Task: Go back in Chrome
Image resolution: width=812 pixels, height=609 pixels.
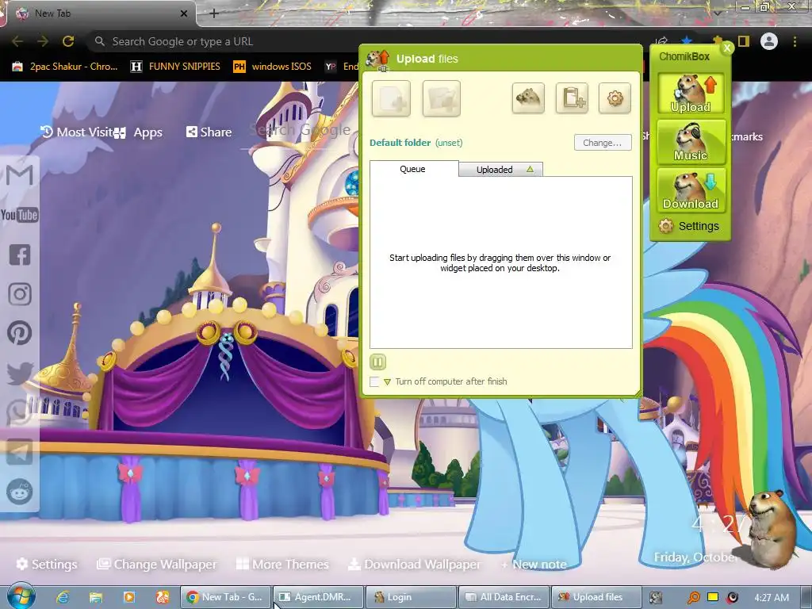Action: pos(17,41)
